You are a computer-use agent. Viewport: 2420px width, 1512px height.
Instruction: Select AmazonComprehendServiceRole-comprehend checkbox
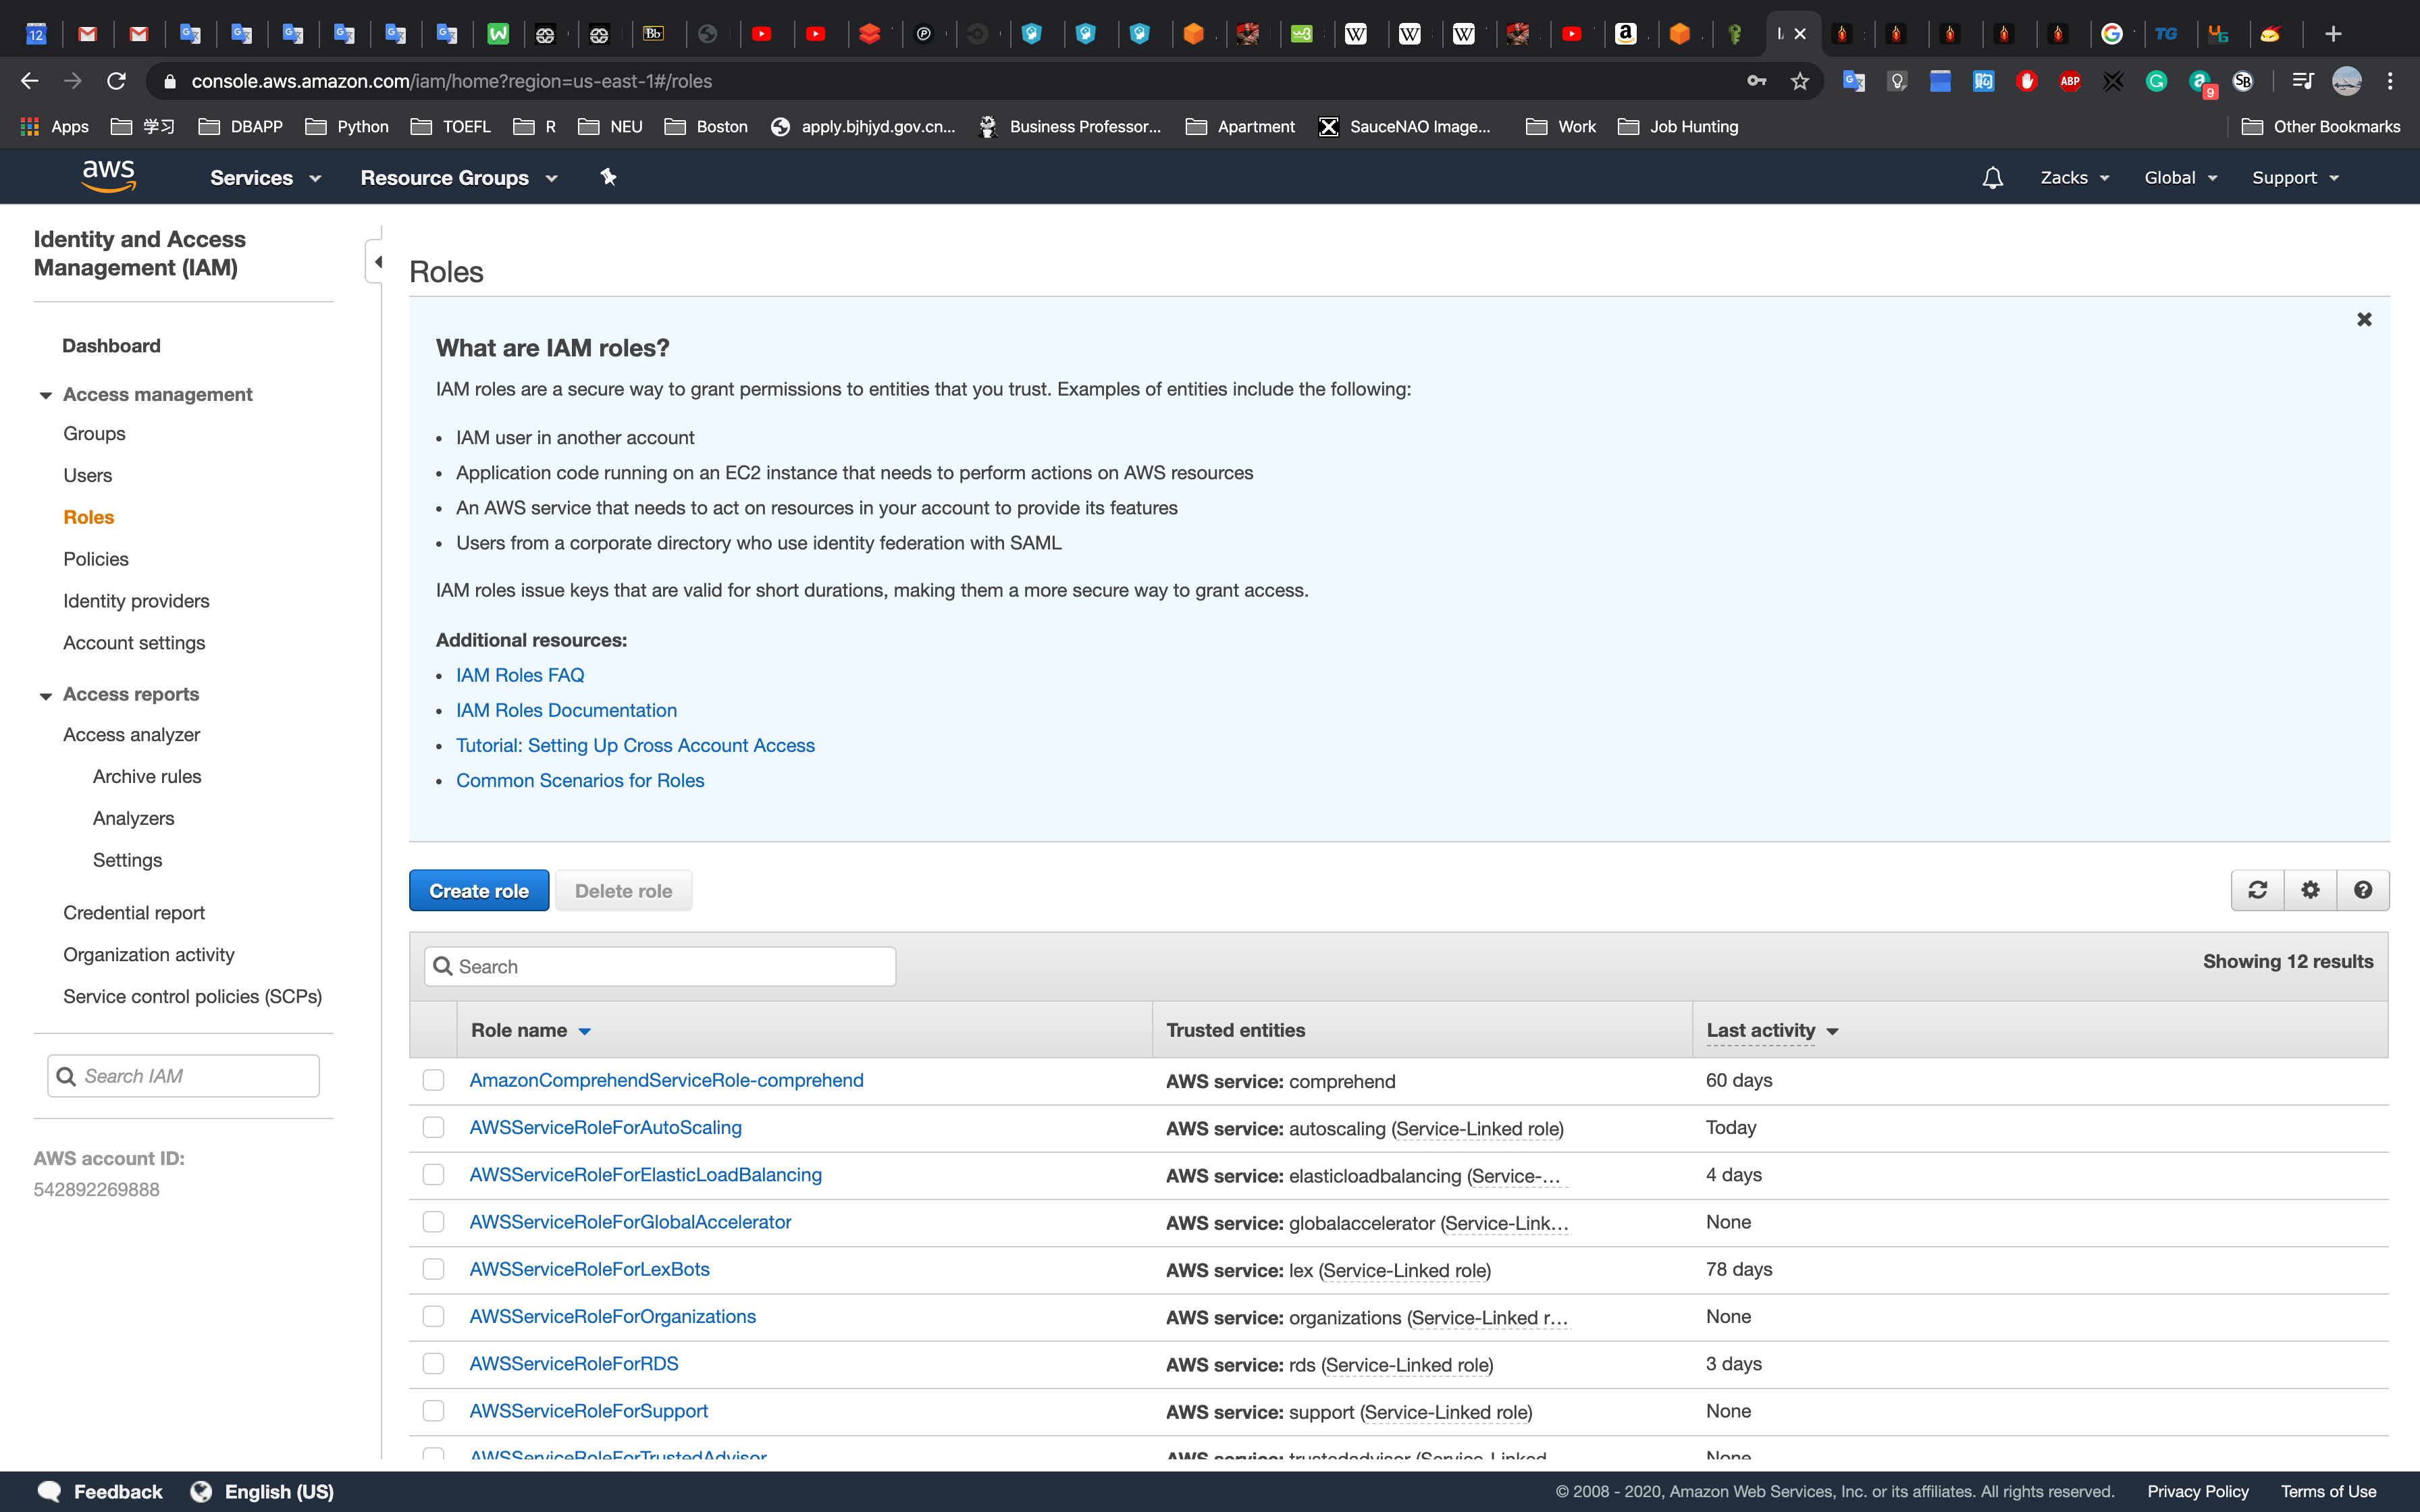433,1080
